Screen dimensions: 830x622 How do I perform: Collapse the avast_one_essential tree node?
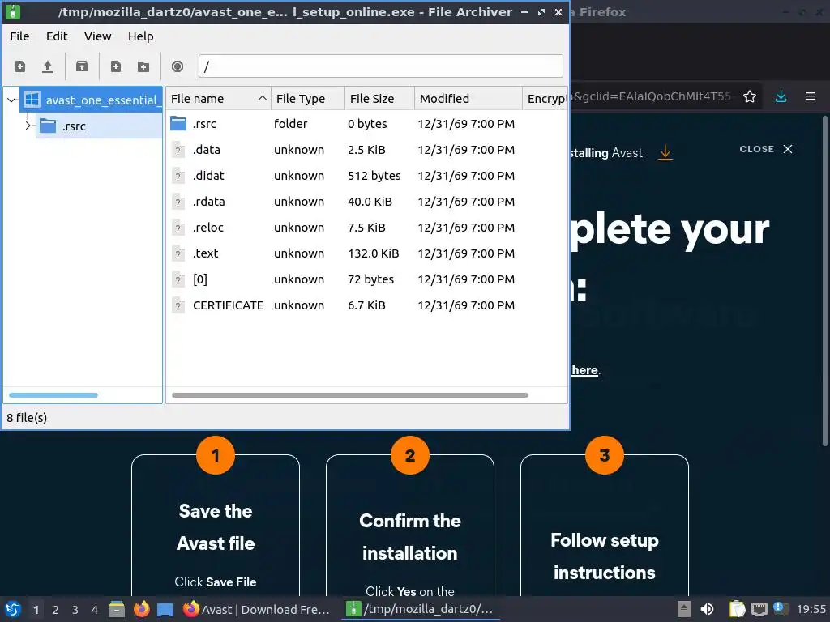pos(11,100)
